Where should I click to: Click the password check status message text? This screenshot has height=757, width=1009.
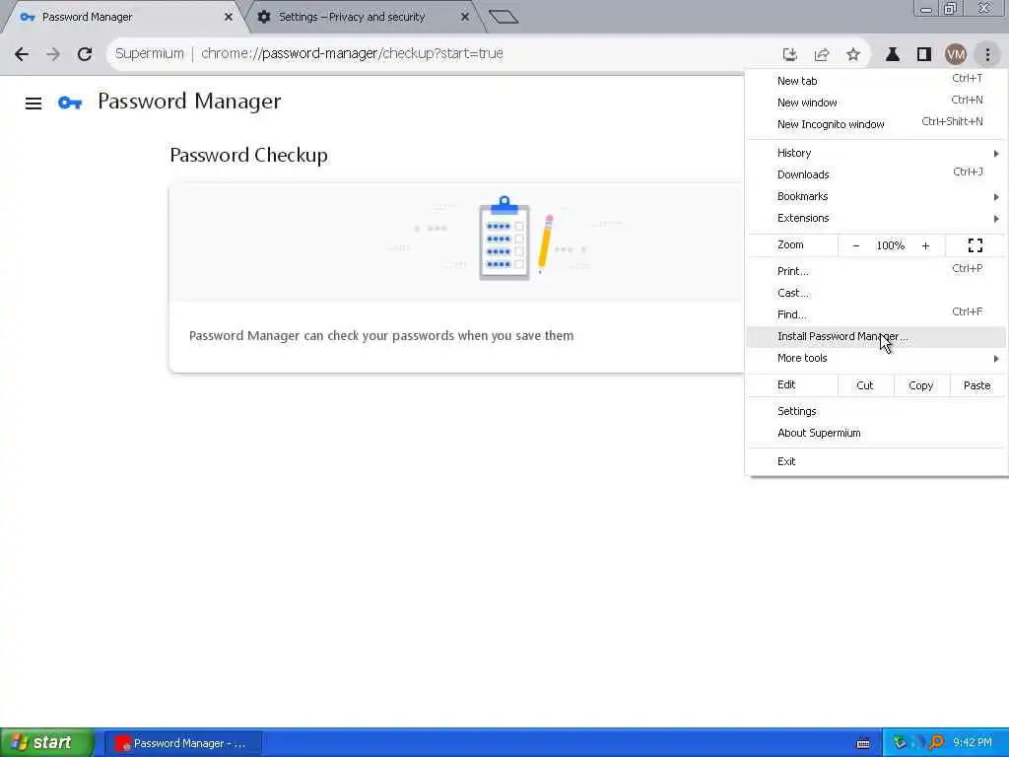pyautogui.click(x=381, y=336)
